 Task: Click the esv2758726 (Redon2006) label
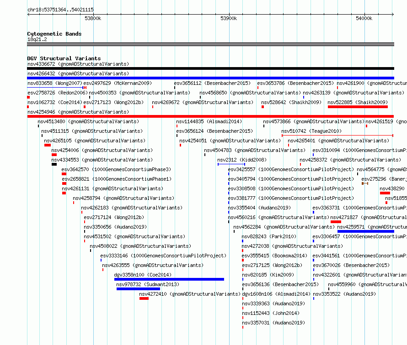[x=58, y=93]
